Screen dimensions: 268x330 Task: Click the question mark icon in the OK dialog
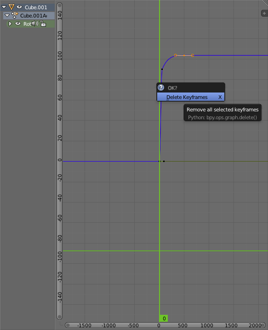click(x=161, y=87)
